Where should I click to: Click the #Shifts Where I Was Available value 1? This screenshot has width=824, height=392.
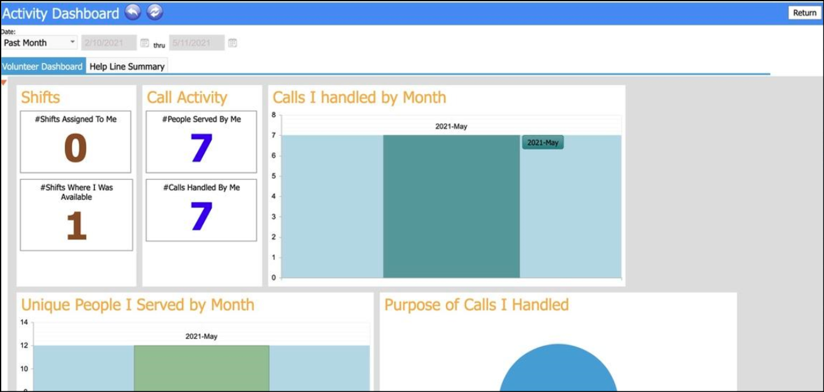[76, 226]
